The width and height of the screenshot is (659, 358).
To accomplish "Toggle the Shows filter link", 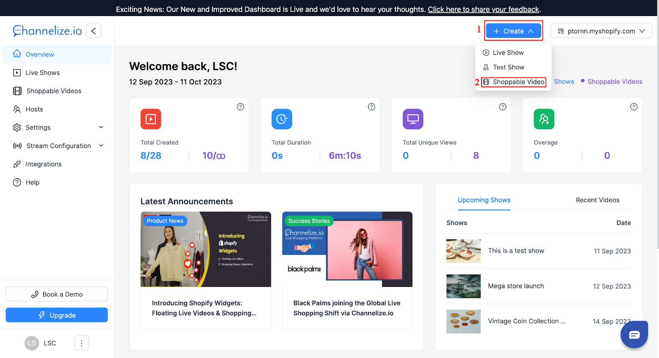I will 564,81.
